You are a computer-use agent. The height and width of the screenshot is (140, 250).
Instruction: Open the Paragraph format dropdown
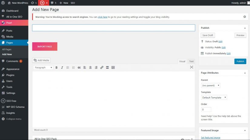click(x=43, y=68)
